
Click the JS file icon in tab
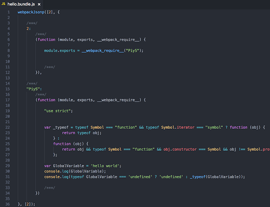[x=3, y=4]
